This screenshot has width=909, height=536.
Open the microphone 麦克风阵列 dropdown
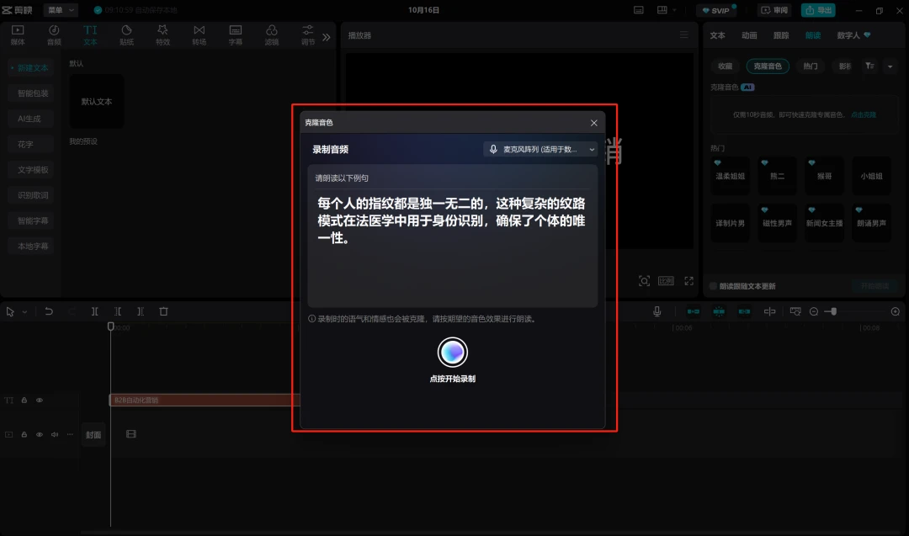coord(541,150)
